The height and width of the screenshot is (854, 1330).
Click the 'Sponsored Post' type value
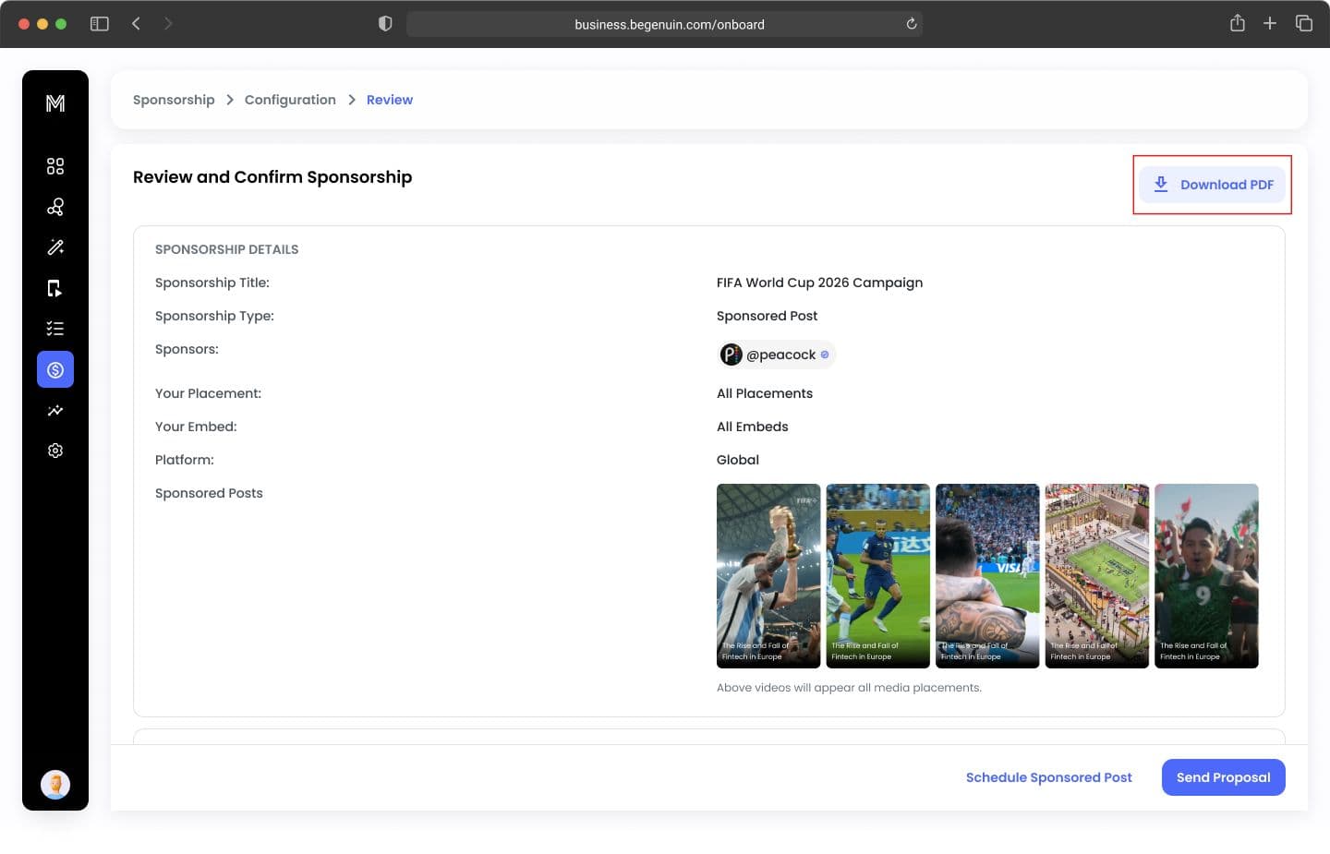point(767,316)
